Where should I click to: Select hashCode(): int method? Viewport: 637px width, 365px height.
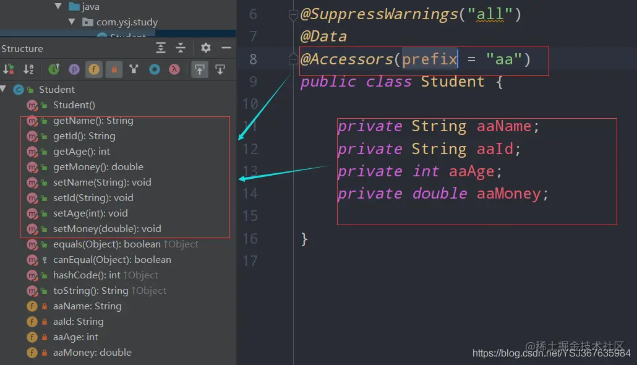pyautogui.click(x=87, y=275)
